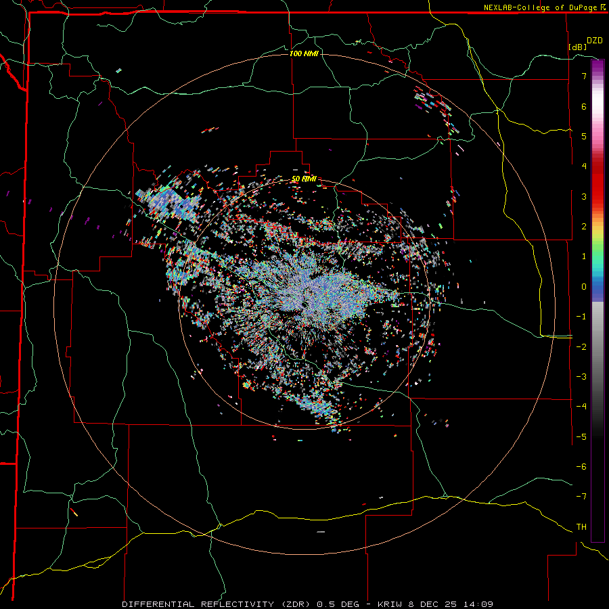Screen dimensions: 609x609
Task: Click the TH threshold label on legend
Action: tap(581, 527)
